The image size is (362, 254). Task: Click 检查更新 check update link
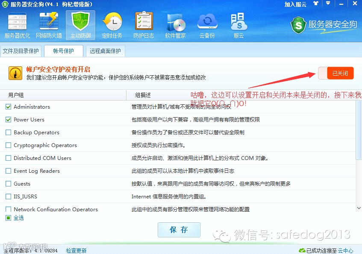pyautogui.click(x=76, y=251)
